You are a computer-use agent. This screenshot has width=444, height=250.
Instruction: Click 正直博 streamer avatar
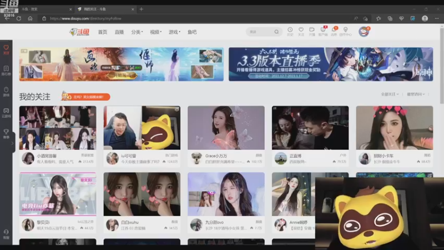coord(281,158)
